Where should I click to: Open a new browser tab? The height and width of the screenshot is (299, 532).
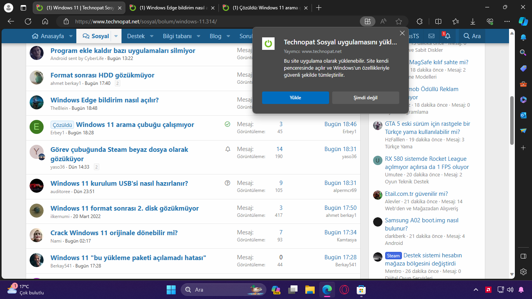319,8
